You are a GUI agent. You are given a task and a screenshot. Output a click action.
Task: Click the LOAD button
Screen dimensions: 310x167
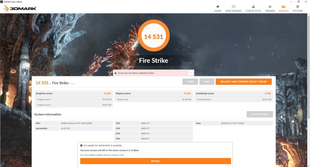[x=190, y=82]
